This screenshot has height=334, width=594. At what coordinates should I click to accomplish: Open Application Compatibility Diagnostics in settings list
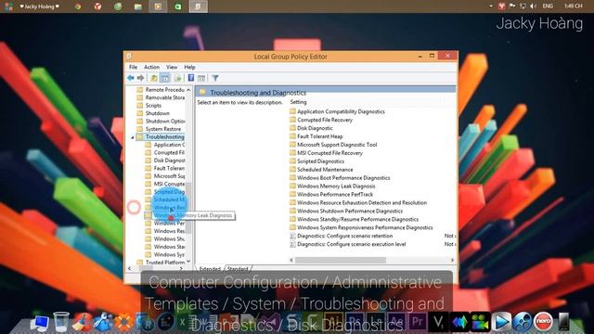point(337,111)
